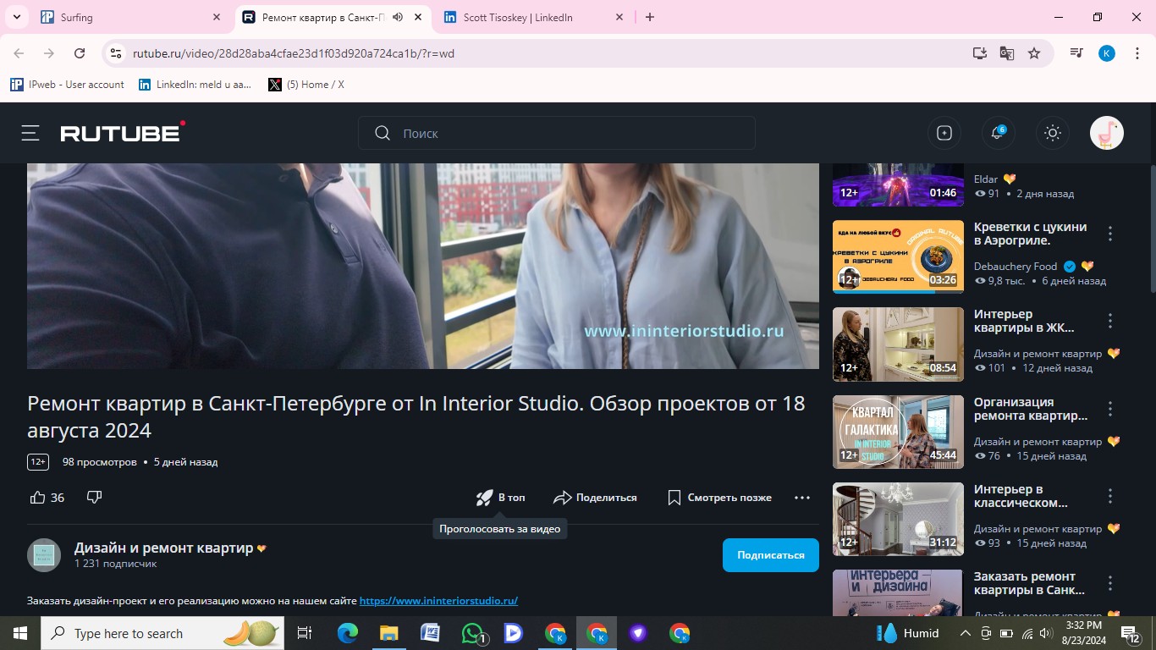Open options menu for Заказать ремонт квартиры video
Image resolution: width=1156 pixels, height=650 pixels.
point(1110,583)
